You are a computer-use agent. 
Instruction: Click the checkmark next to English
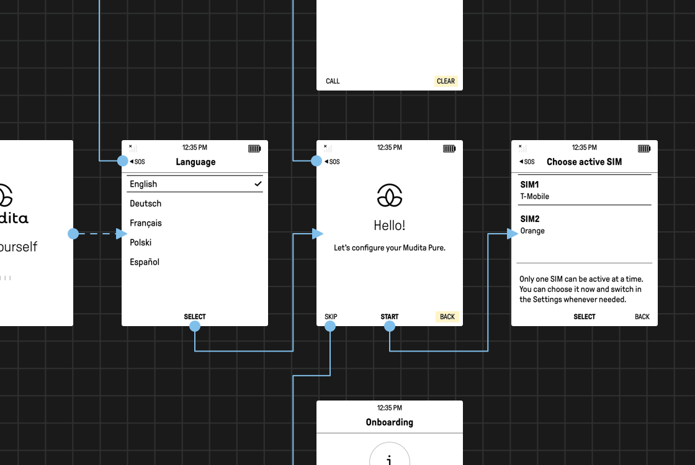(258, 184)
